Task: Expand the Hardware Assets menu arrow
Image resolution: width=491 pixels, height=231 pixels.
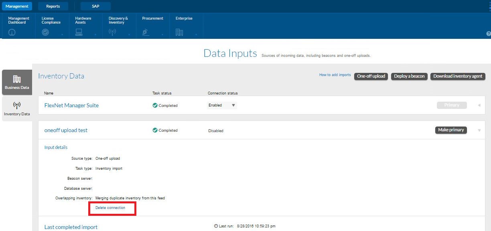Action: (95, 35)
